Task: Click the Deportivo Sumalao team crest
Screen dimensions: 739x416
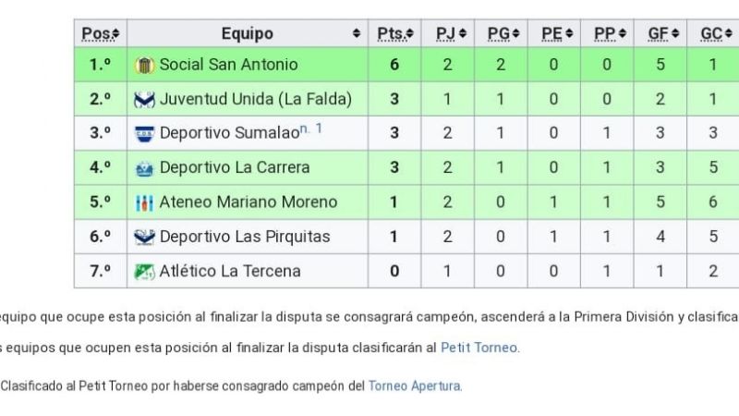Action: click(143, 133)
